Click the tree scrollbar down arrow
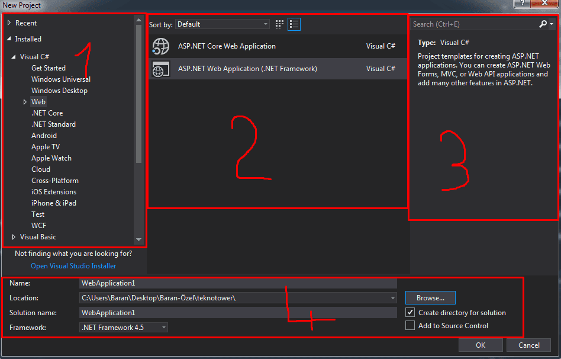This screenshot has height=359, width=561. 139,239
